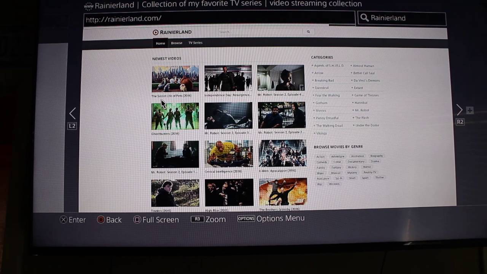Open the Independence Day: Resurgence thumbnail
Image resolution: width=487 pixels, height=274 pixels.
pyautogui.click(x=228, y=78)
